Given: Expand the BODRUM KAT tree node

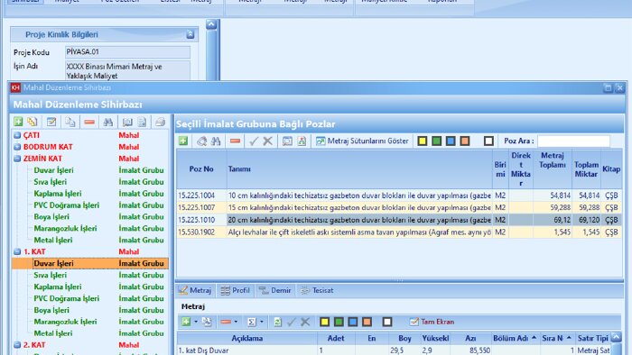Looking at the screenshot, I should click(17, 147).
